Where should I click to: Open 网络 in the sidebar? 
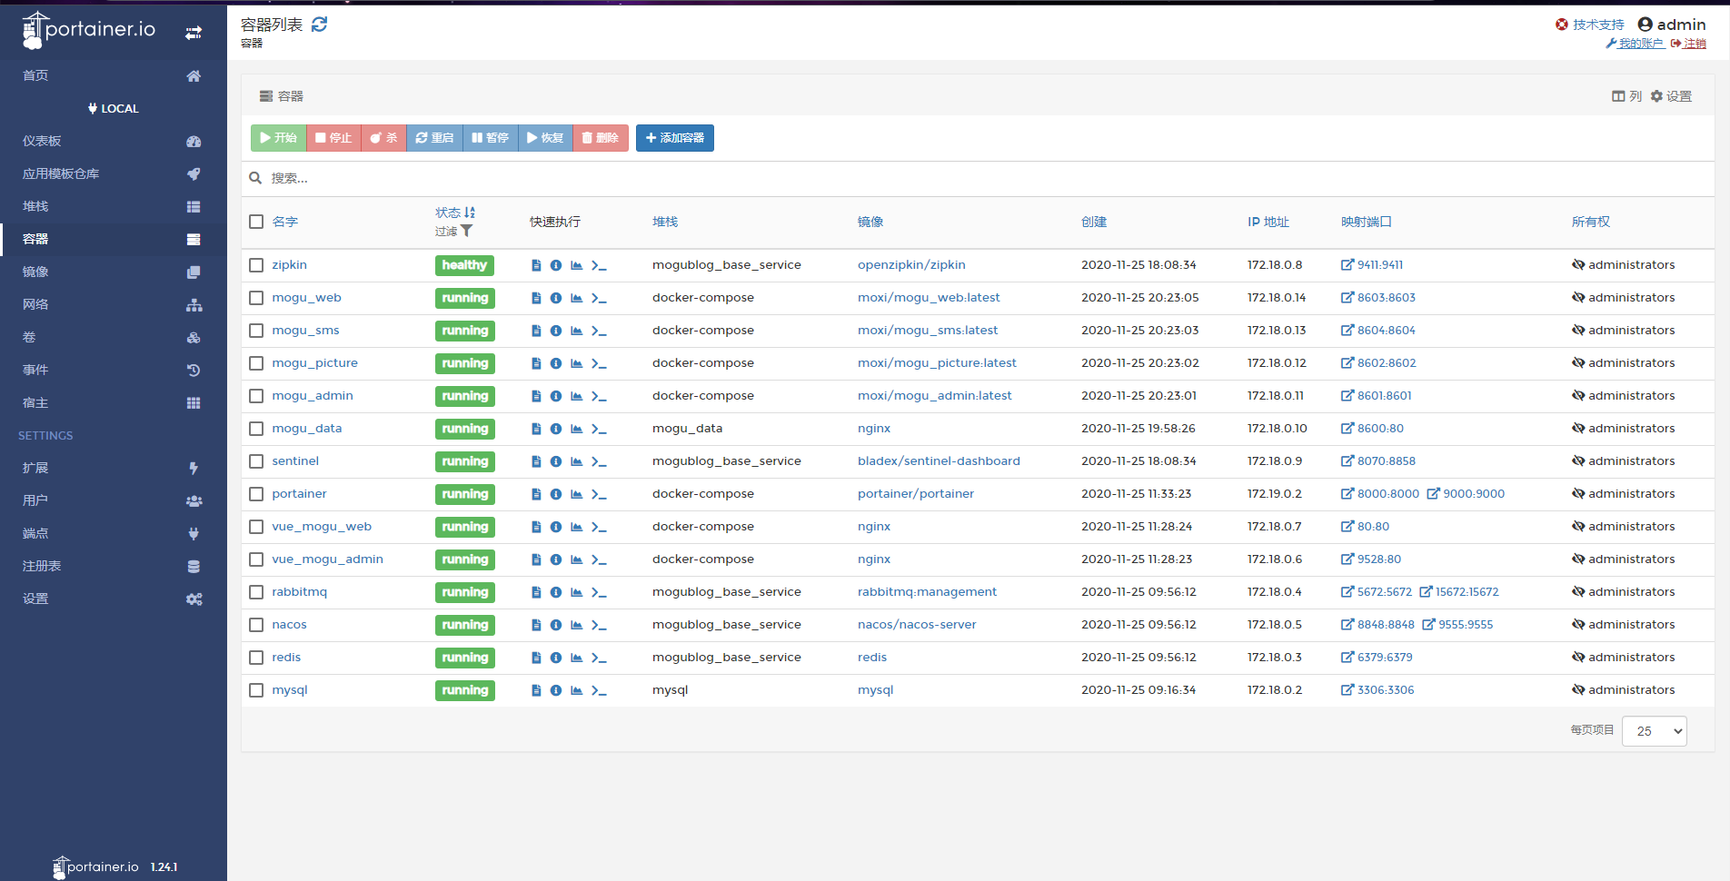113,304
